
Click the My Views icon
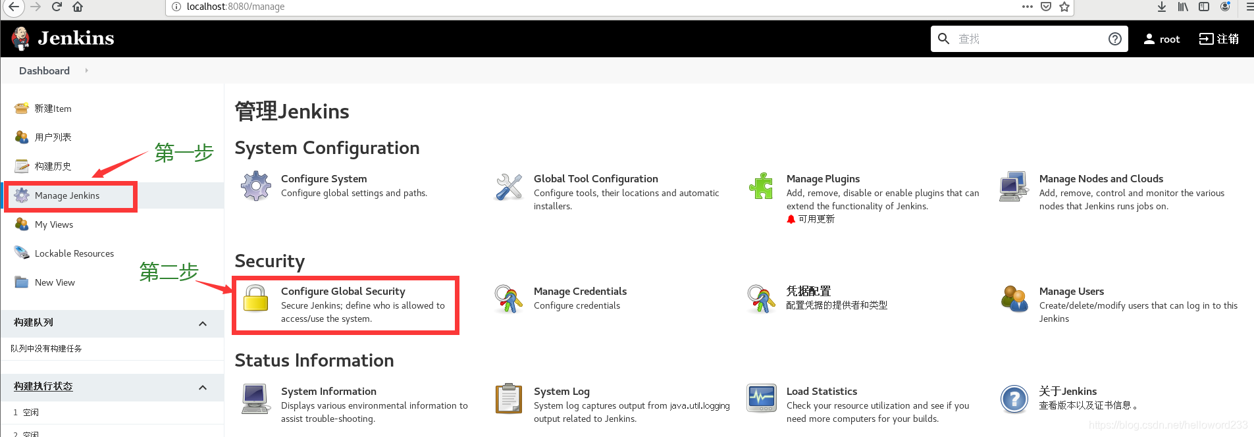22,224
